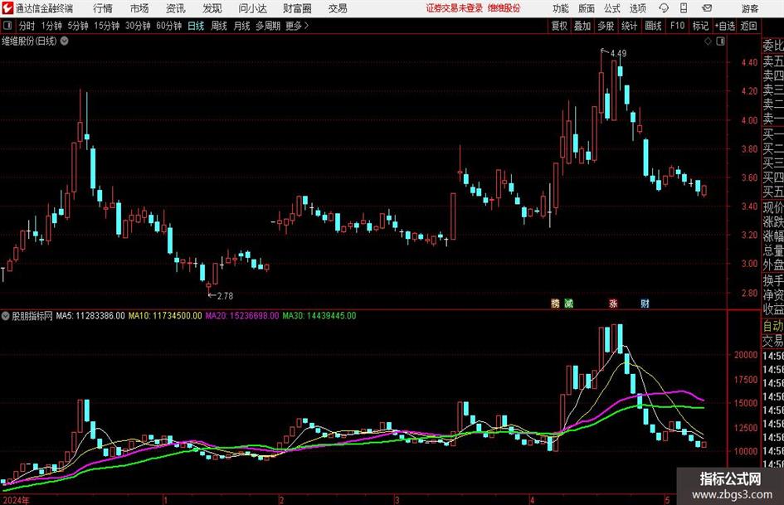This screenshot has height=505, width=784.
Task: Click the 通达信 red logo icon
Action: (7, 8)
